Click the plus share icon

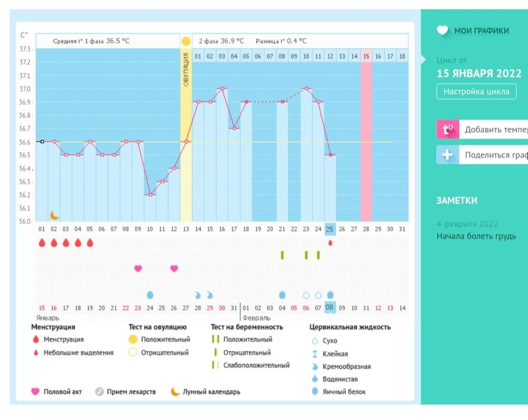point(448,155)
